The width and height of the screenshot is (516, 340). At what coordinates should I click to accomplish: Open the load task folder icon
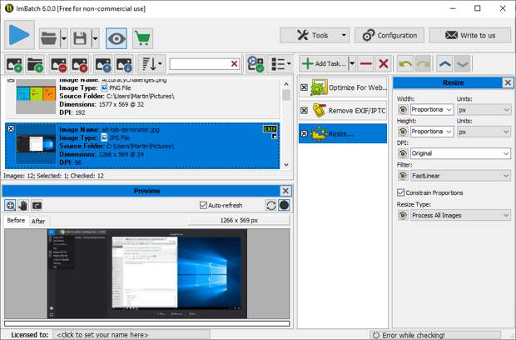[49, 38]
